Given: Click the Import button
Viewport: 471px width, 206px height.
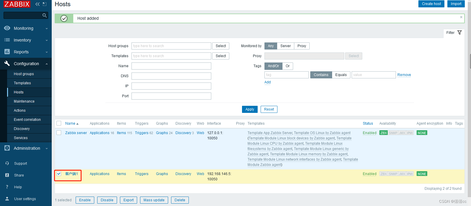Looking at the screenshot, I should point(456,4).
